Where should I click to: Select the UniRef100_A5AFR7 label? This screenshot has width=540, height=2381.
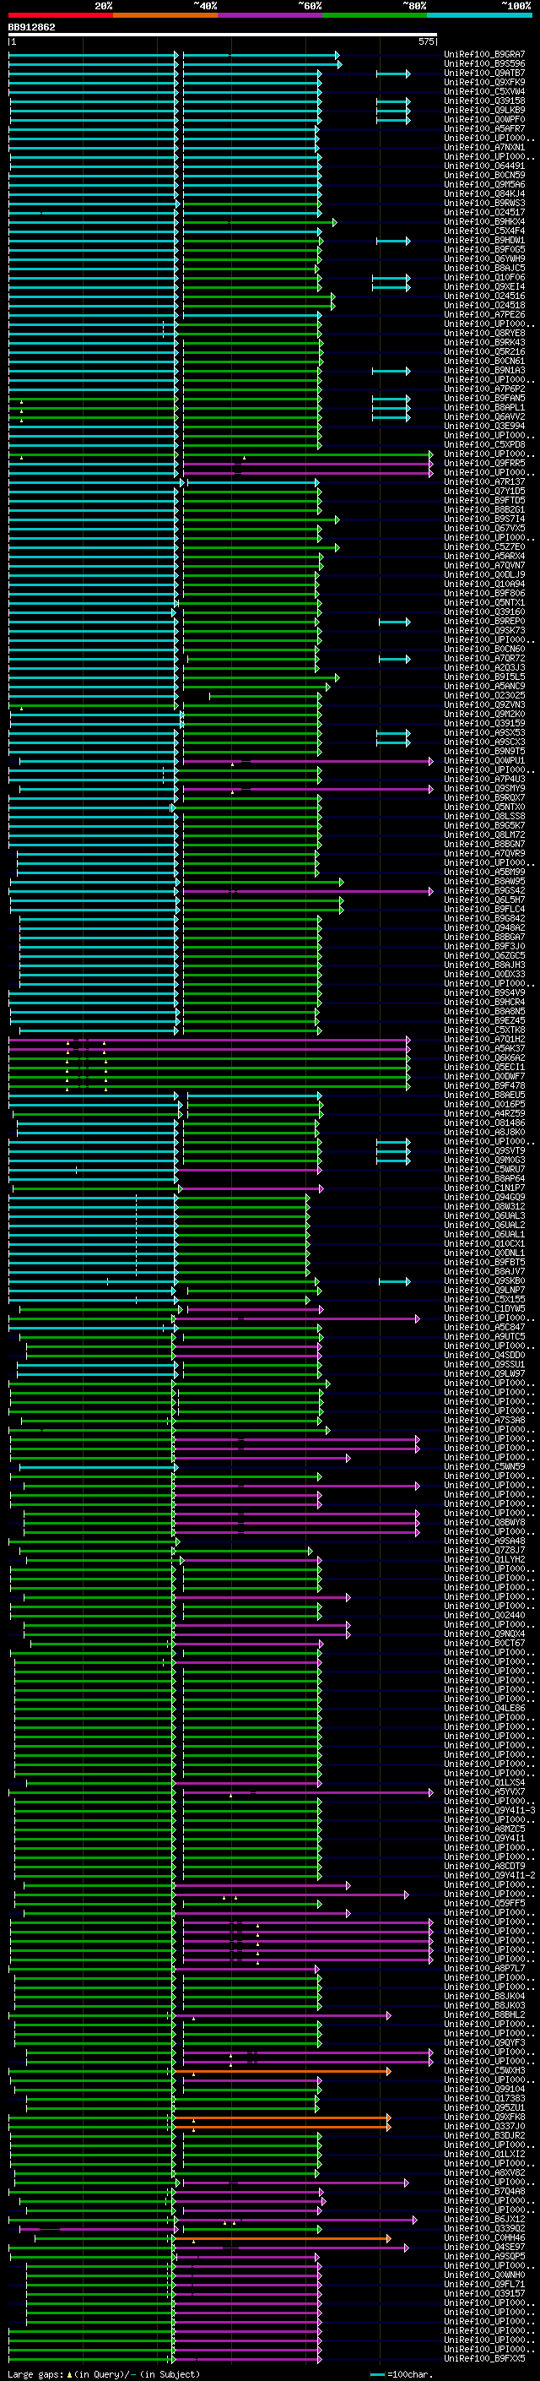(x=483, y=128)
